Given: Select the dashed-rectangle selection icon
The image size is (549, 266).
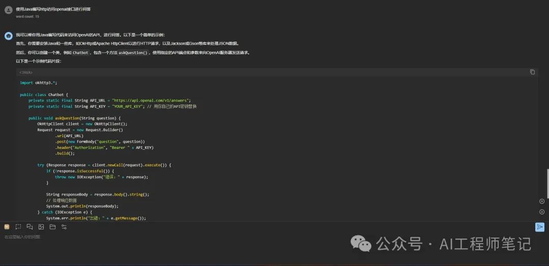Looking at the screenshot, I should [18, 227].
